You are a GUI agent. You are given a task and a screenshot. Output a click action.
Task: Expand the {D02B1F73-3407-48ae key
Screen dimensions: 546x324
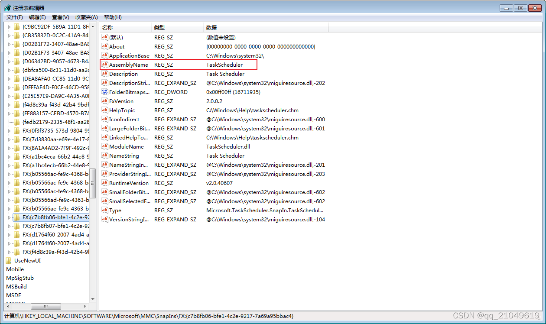point(9,52)
